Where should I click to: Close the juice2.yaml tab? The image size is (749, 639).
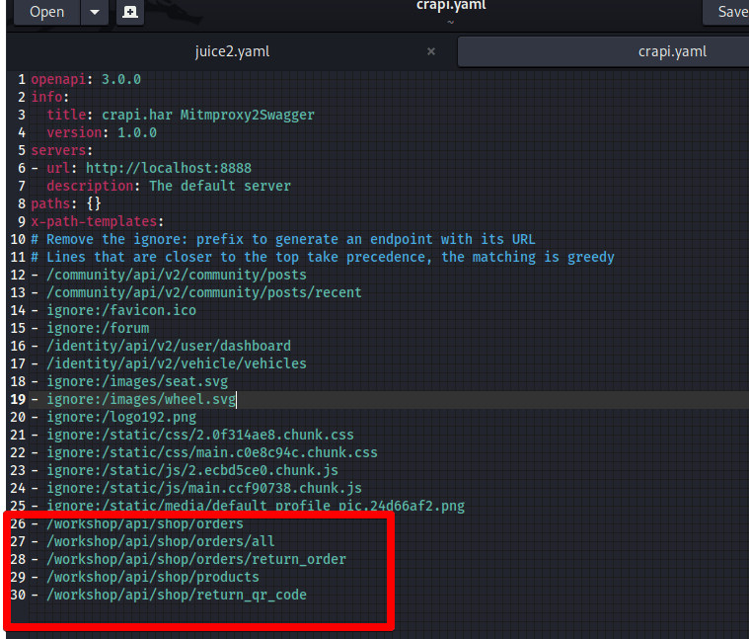tap(431, 51)
